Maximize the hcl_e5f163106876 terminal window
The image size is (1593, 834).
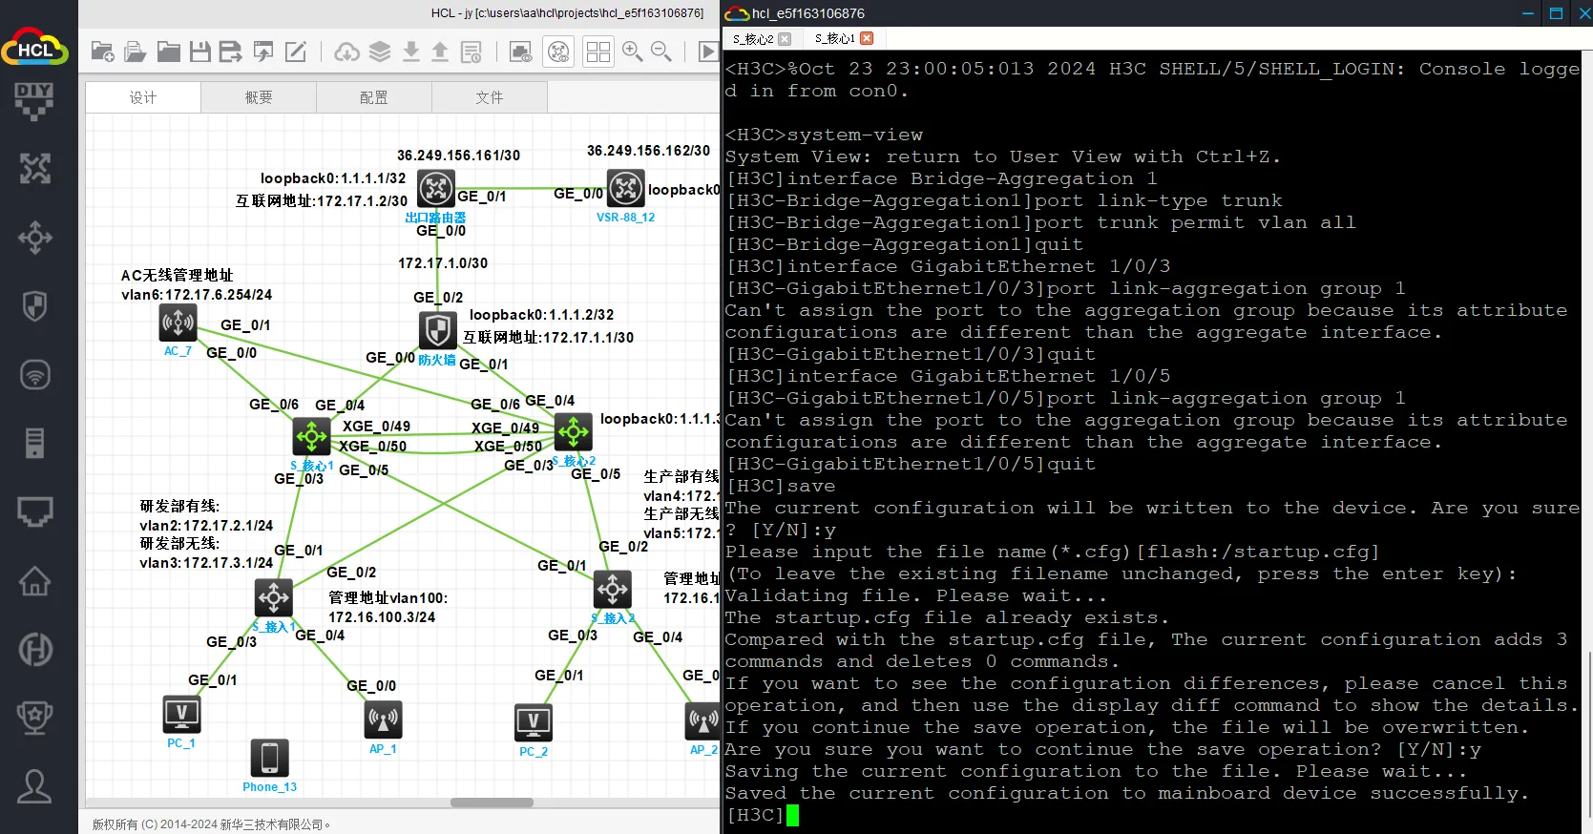pyautogui.click(x=1556, y=13)
